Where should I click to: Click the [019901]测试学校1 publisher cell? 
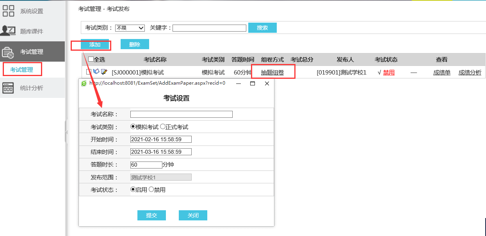342,73
